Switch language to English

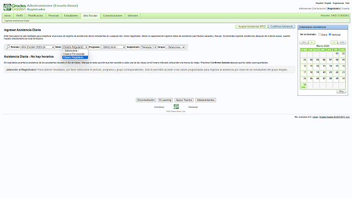point(328,3)
